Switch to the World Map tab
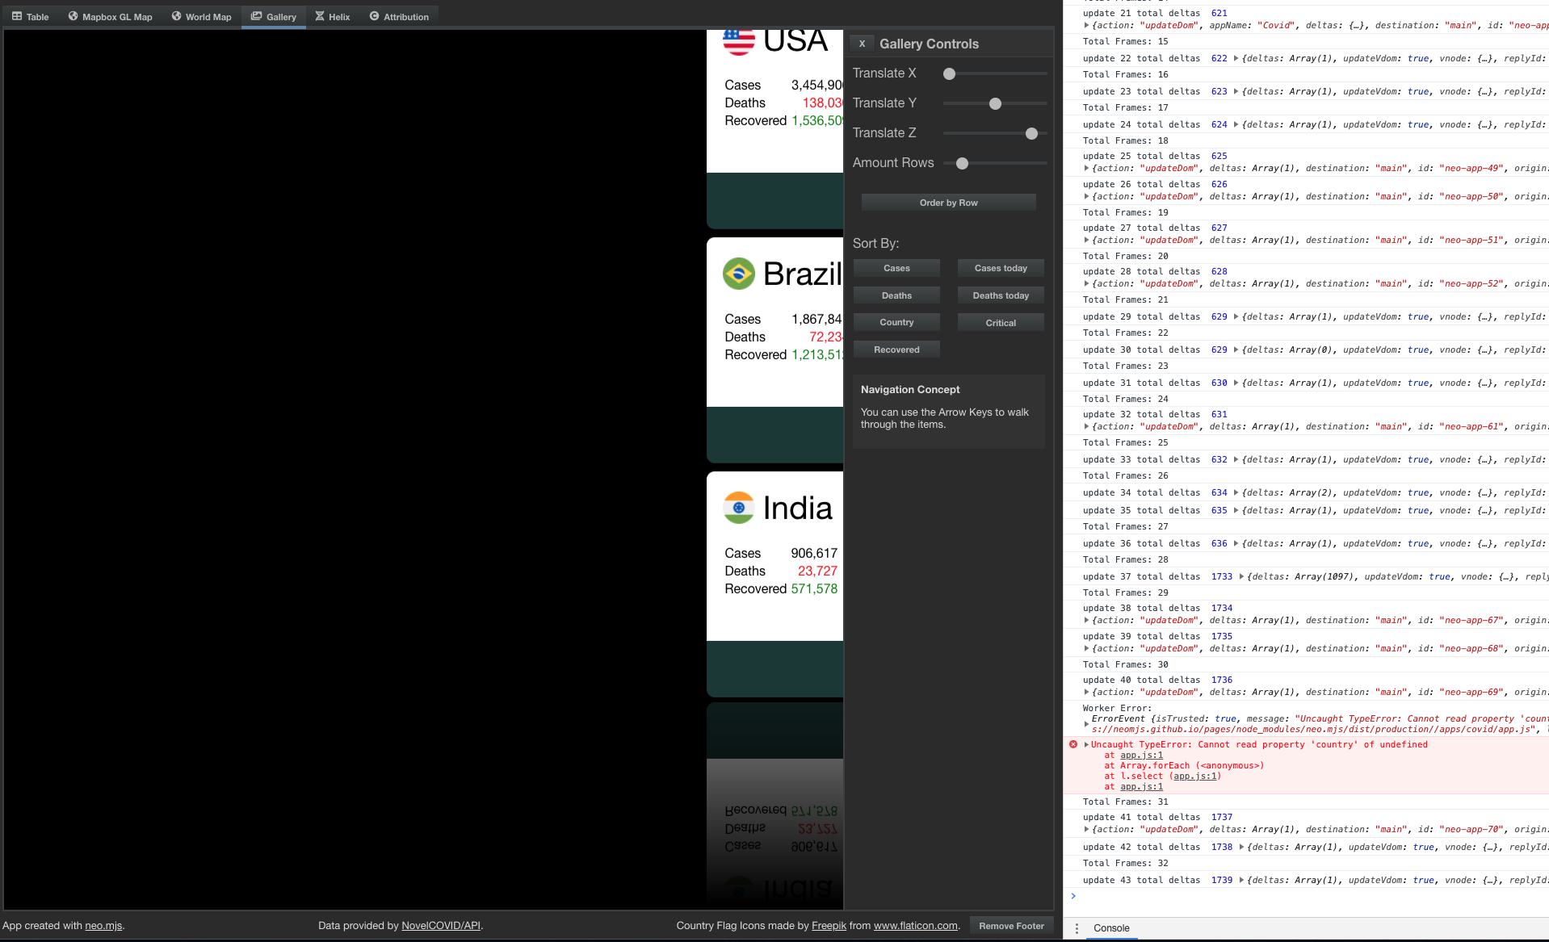The height and width of the screenshot is (942, 1549). [202, 16]
